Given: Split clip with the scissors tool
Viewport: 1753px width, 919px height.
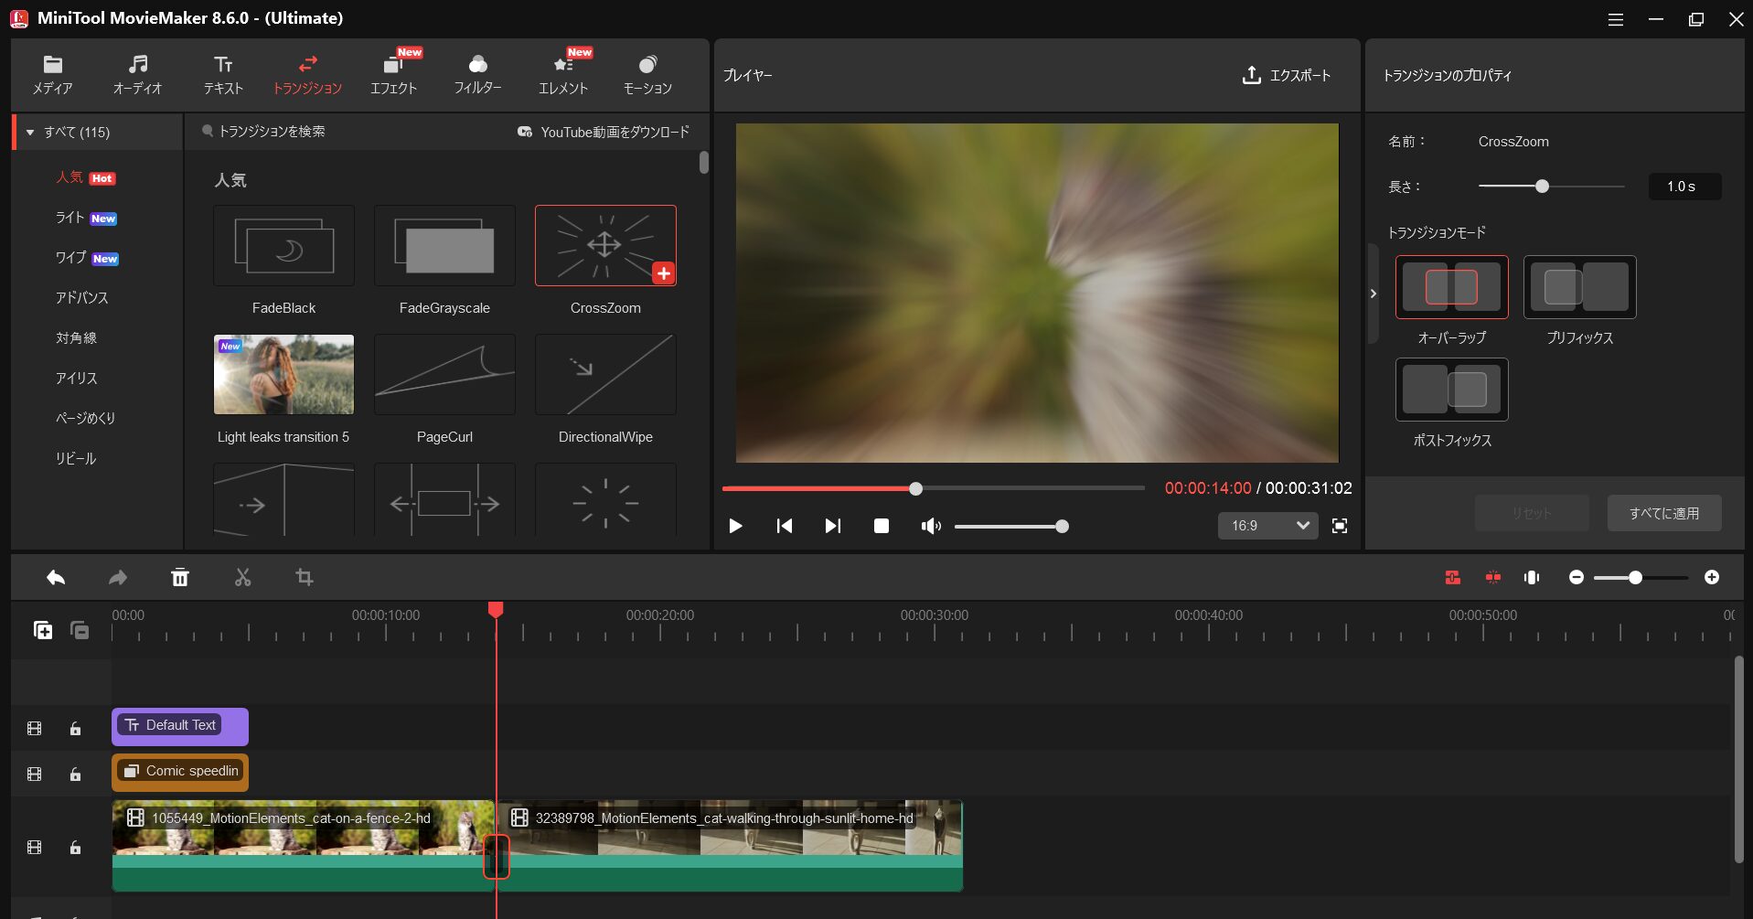Looking at the screenshot, I should tap(242, 578).
